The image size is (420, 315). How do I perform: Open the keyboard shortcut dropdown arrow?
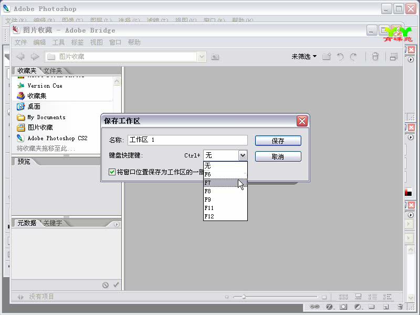coord(243,155)
